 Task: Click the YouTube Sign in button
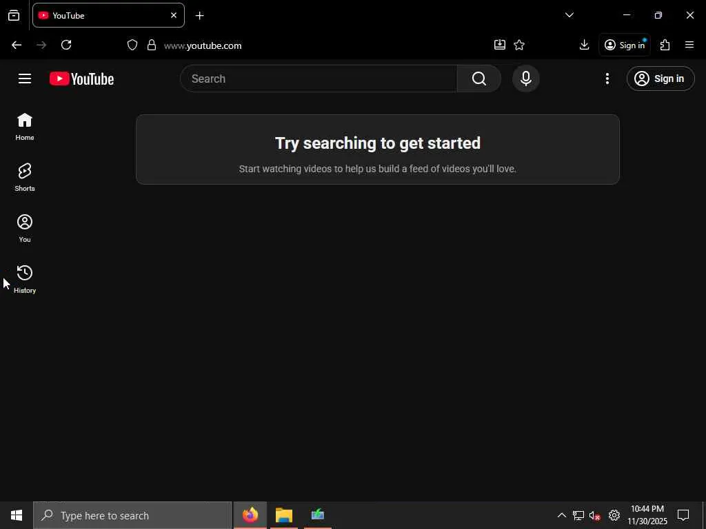[x=660, y=79]
